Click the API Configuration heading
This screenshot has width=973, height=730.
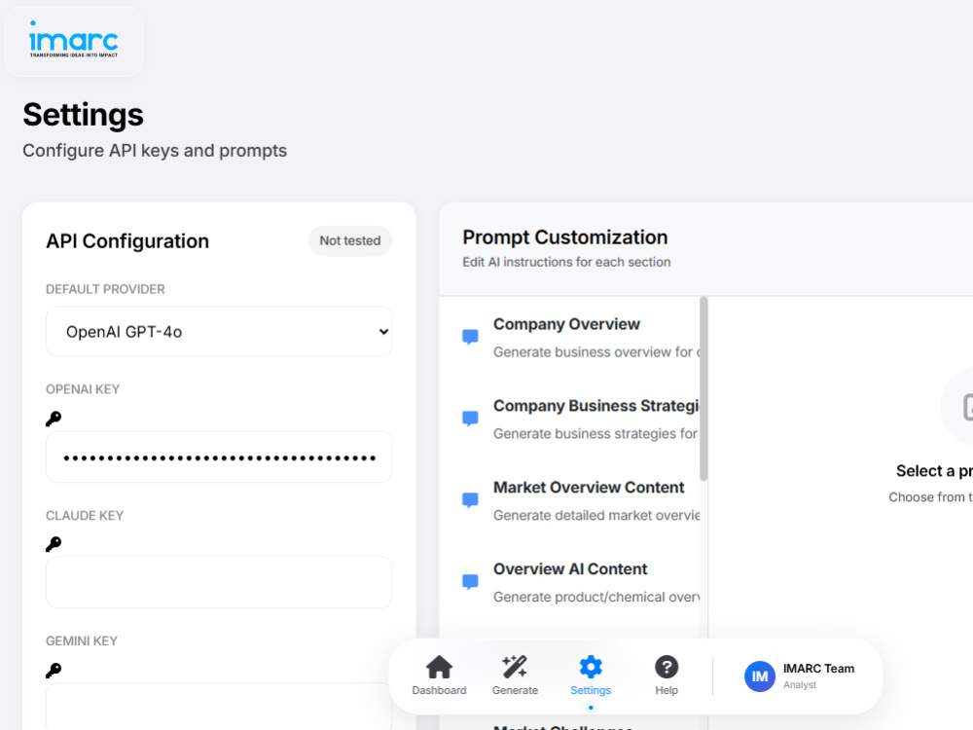point(127,240)
